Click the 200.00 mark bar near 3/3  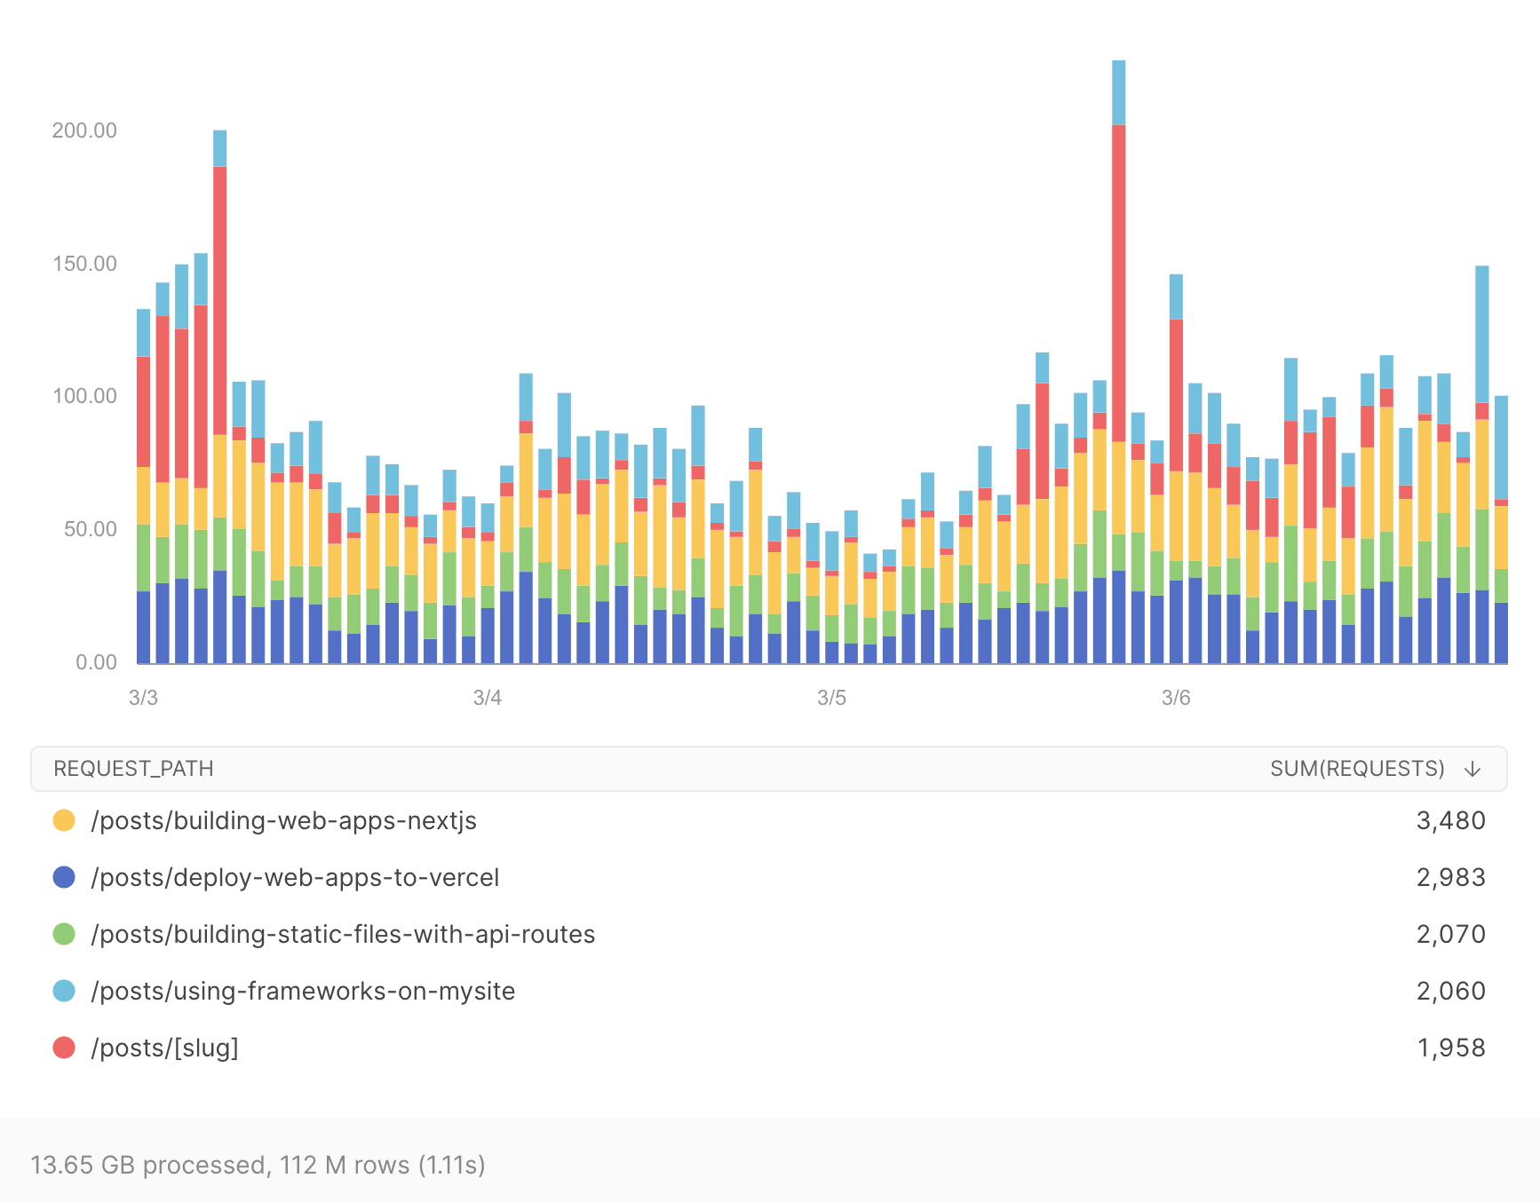218,355
